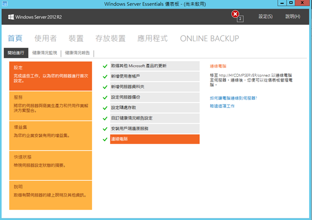
Task: Switch to the 使用者 tab
Action: 45,38
